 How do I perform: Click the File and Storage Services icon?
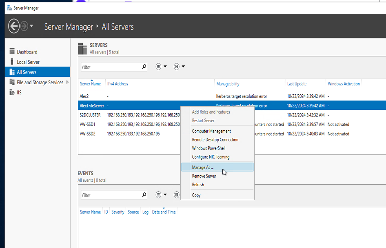12,82
